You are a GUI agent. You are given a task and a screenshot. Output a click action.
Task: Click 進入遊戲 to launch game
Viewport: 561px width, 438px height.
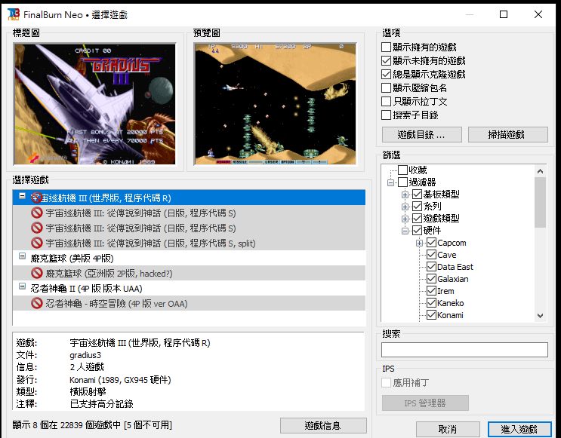tap(519, 429)
